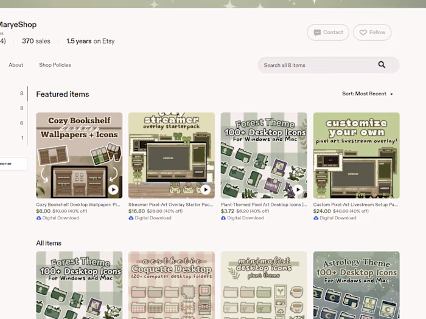426x319 pixels.
Task: Open Streamer Pixel-Art Overlay Starter Pack title
Action: 170,205
